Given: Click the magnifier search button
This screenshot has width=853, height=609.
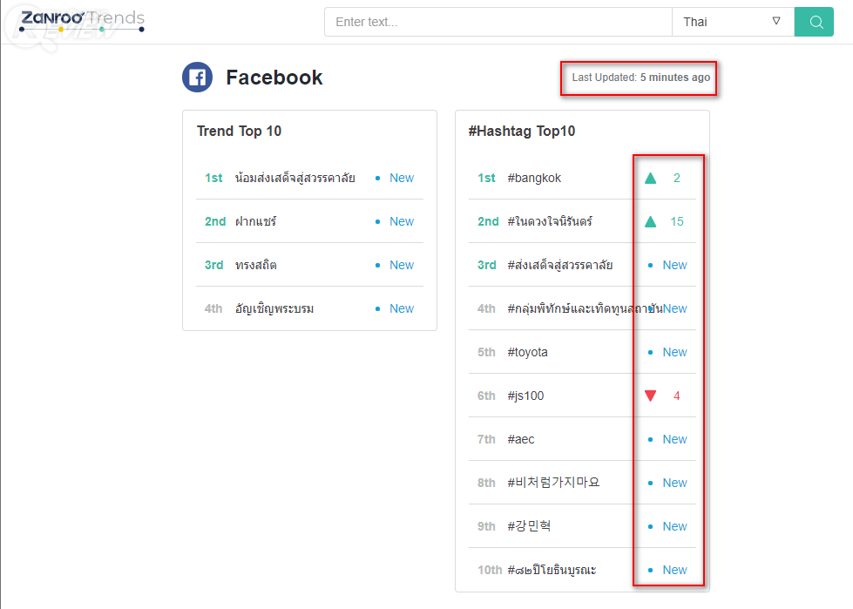Looking at the screenshot, I should (816, 22).
